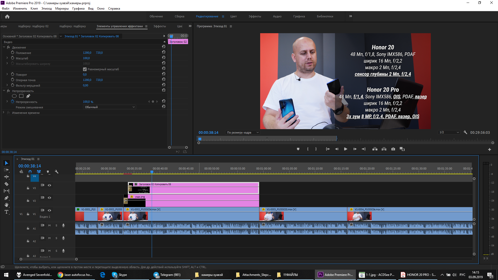498x280 pixels.
Task: Toggle V3 track visibility eye
Action: pyautogui.click(x=49, y=185)
